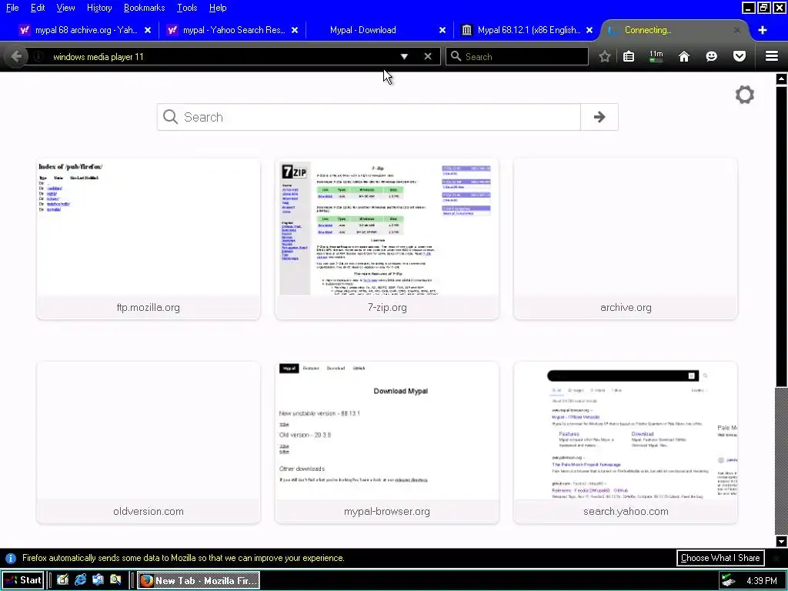Open the hamburger menu
Image resolution: width=788 pixels, height=591 pixels.
click(771, 56)
